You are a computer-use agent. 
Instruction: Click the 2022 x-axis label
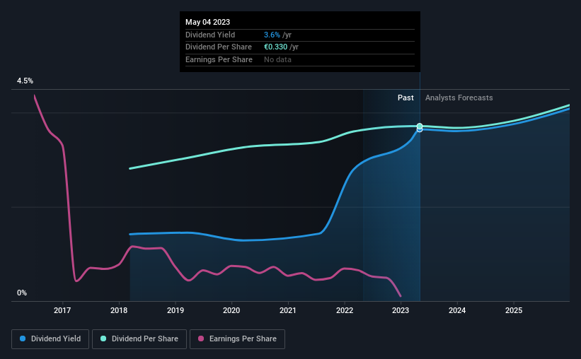click(x=345, y=310)
